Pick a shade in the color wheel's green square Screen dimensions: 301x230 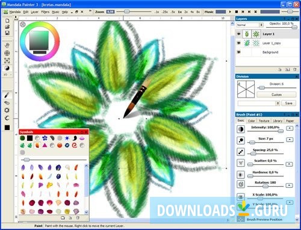pyautogui.click(x=39, y=40)
